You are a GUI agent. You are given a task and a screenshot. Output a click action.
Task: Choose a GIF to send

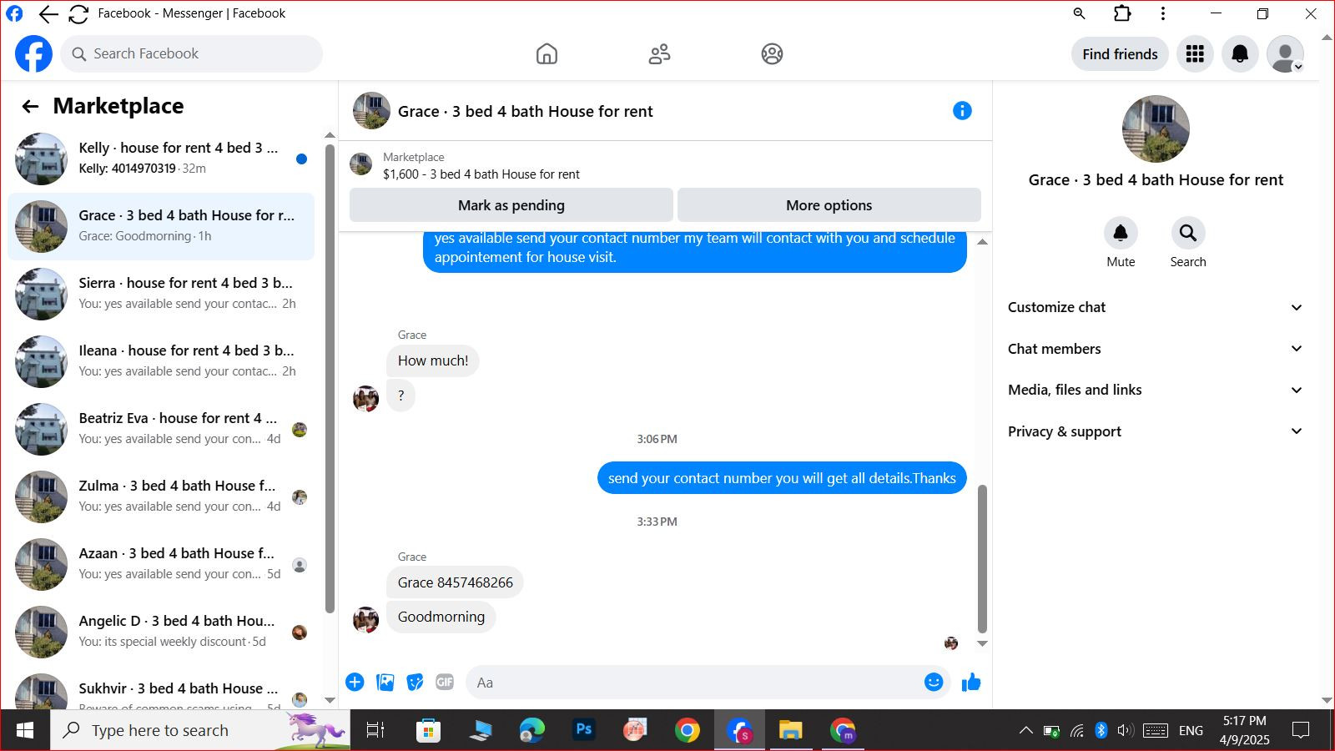pos(445,683)
